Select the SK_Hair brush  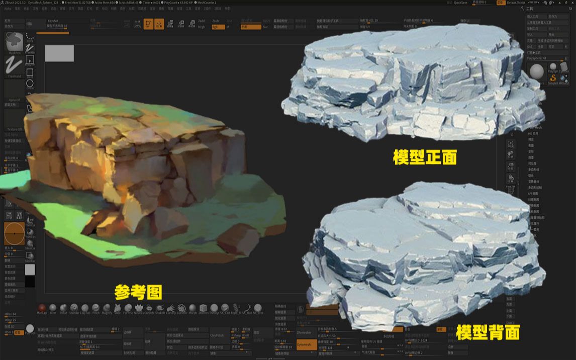246,308
